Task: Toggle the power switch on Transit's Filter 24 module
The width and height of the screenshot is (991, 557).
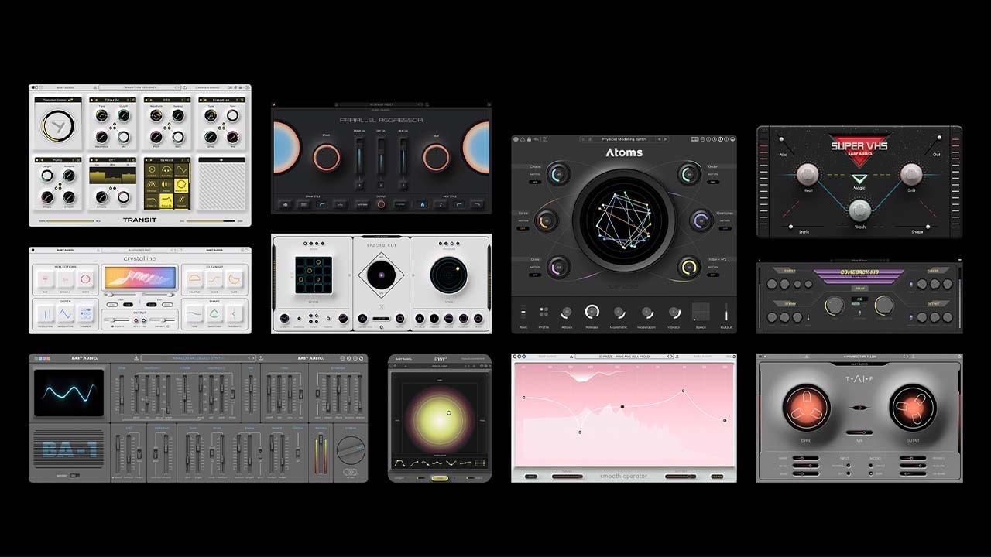Action: pyautogui.click(x=92, y=99)
